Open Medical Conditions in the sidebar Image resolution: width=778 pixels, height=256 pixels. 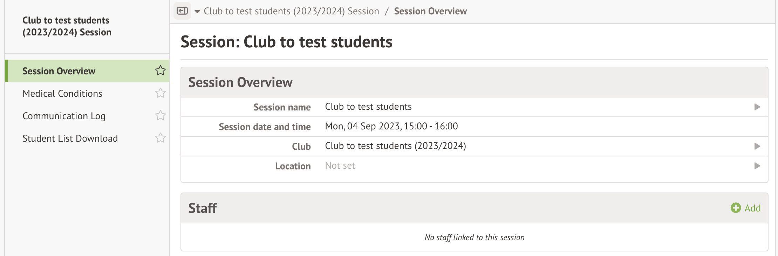[62, 94]
